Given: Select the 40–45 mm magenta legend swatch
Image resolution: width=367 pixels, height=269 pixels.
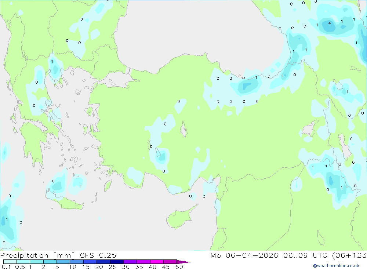Looking at the screenshot, I should pyautogui.click(x=157, y=262).
